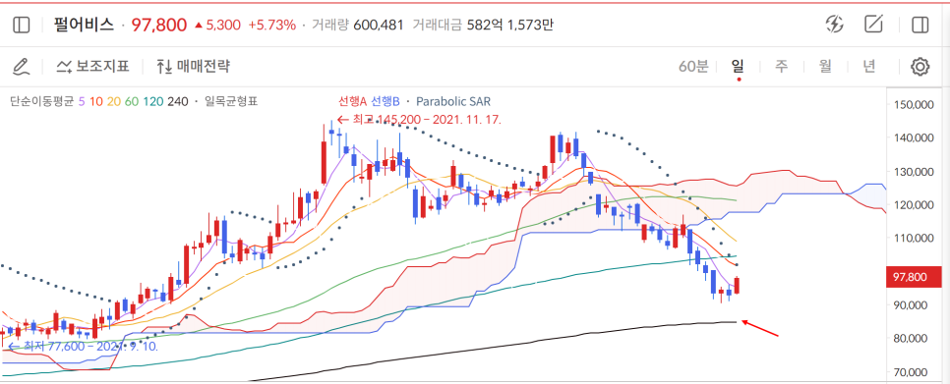950x384 pixels.
Task: Toggle the 선행B span legend
Action: click(x=386, y=101)
